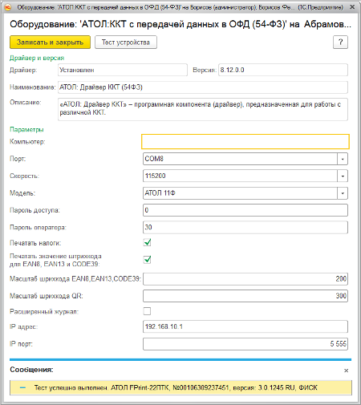Click the 1C application icon in title bar

[8, 7]
